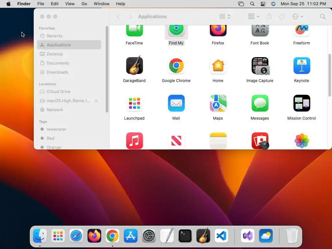Select the rewwrerer tag in sidebar
The width and height of the screenshot is (332, 249).
click(69, 129)
